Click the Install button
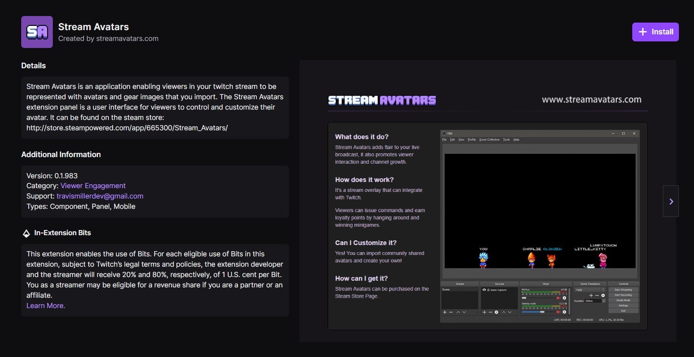The height and width of the screenshot is (357, 694). point(655,32)
